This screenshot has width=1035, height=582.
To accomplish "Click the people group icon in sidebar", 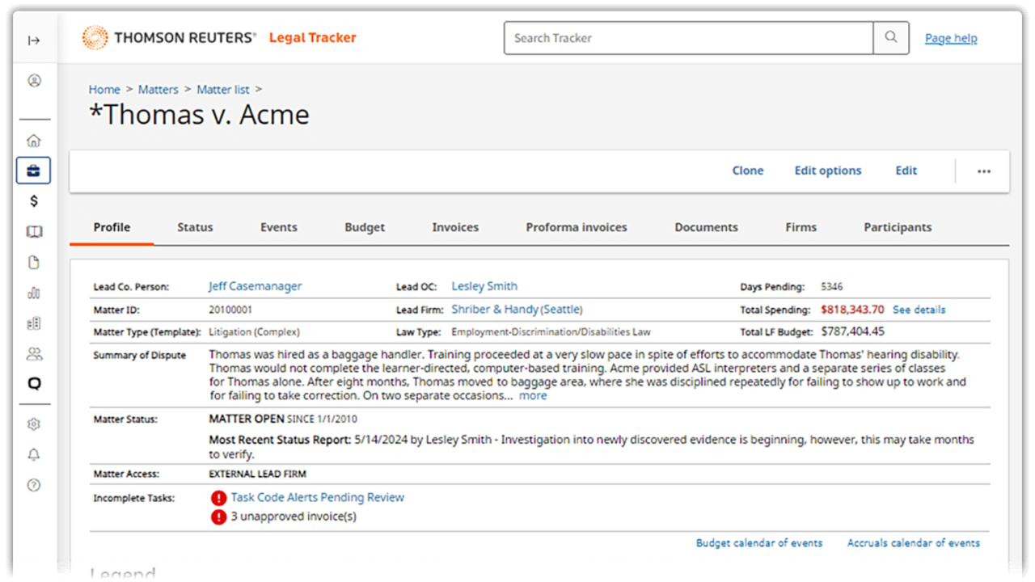I will (34, 354).
